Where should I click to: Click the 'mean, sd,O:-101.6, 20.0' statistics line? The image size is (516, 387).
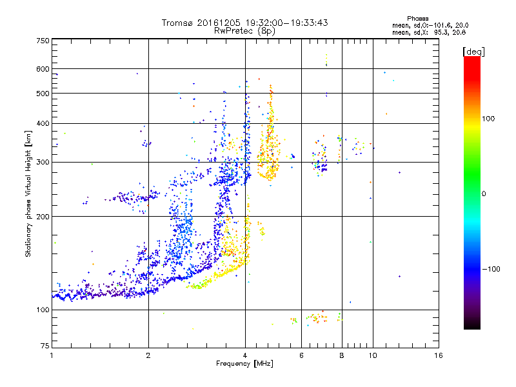(430, 25)
